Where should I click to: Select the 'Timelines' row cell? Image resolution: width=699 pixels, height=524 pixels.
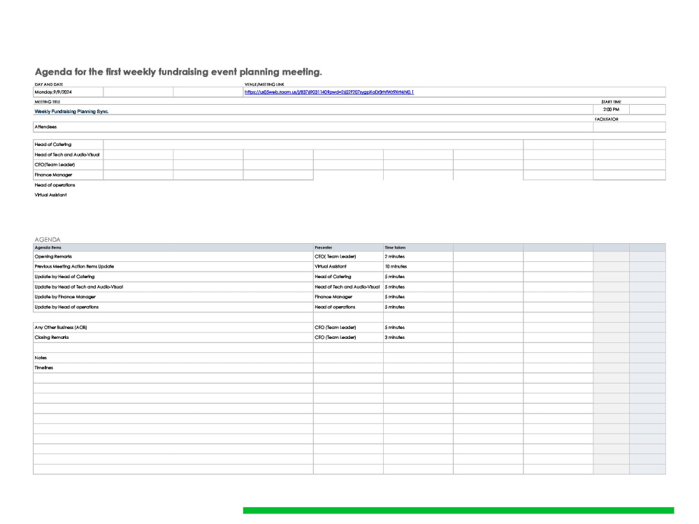click(x=173, y=368)
